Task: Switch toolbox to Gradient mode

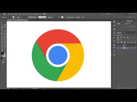Action: point(3,58)
